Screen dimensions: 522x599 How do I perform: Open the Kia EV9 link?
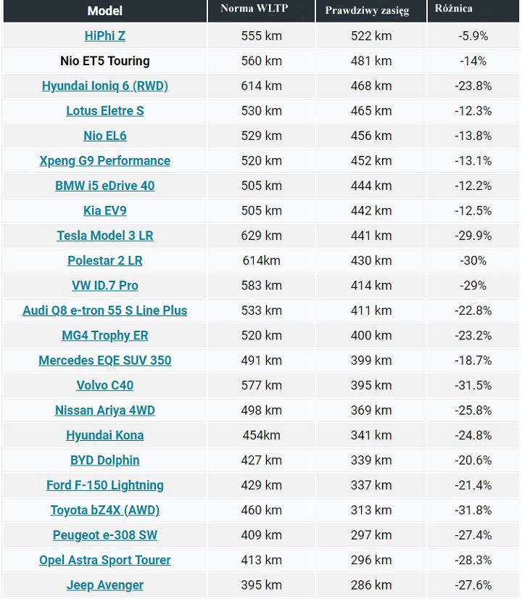coord(104,211)
